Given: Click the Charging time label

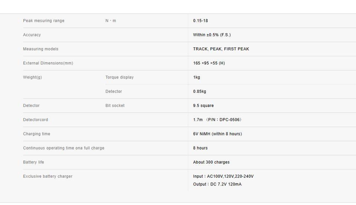Looking at the screenshot, I should [x=37, y=134].
